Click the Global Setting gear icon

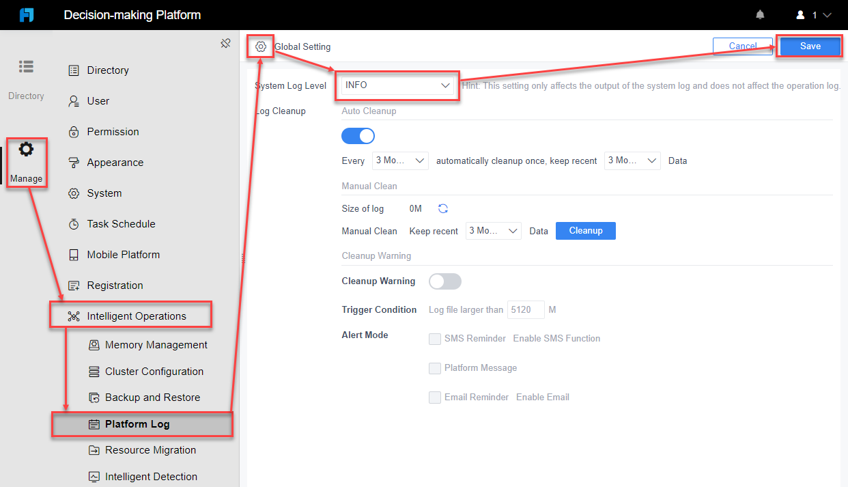260,46
